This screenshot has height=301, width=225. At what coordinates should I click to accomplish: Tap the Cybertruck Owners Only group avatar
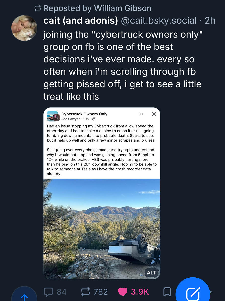point(53,116)
